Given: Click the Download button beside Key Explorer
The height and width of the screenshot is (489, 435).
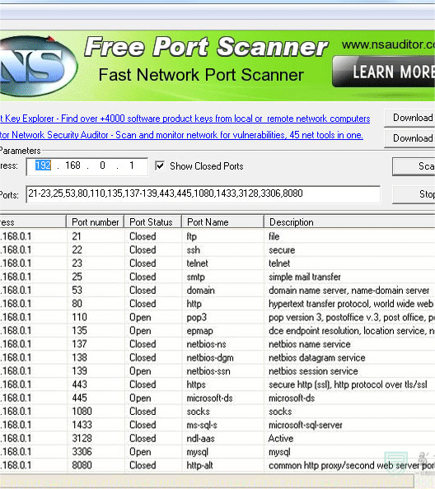Looking at the screenshot, I should [409, 118].
